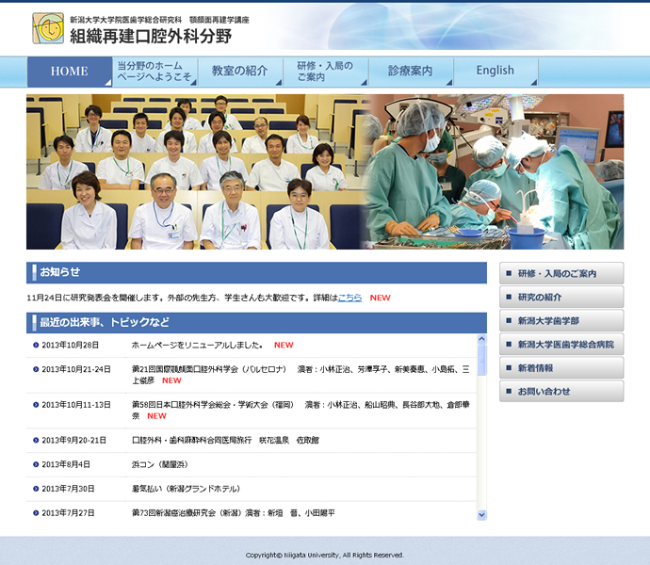Click square bullet icon on お問い合わせ button
Viewport: 650px width, 565px height.
509,391
